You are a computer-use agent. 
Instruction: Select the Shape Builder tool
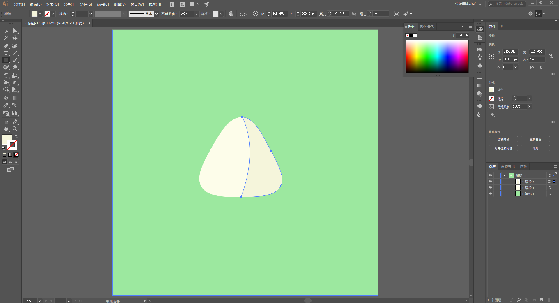pyautogui.click(x=6, y=89)
